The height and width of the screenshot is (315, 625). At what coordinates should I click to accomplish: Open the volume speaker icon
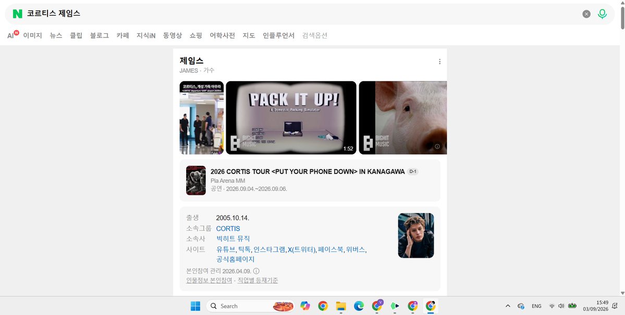click(561, 306)
